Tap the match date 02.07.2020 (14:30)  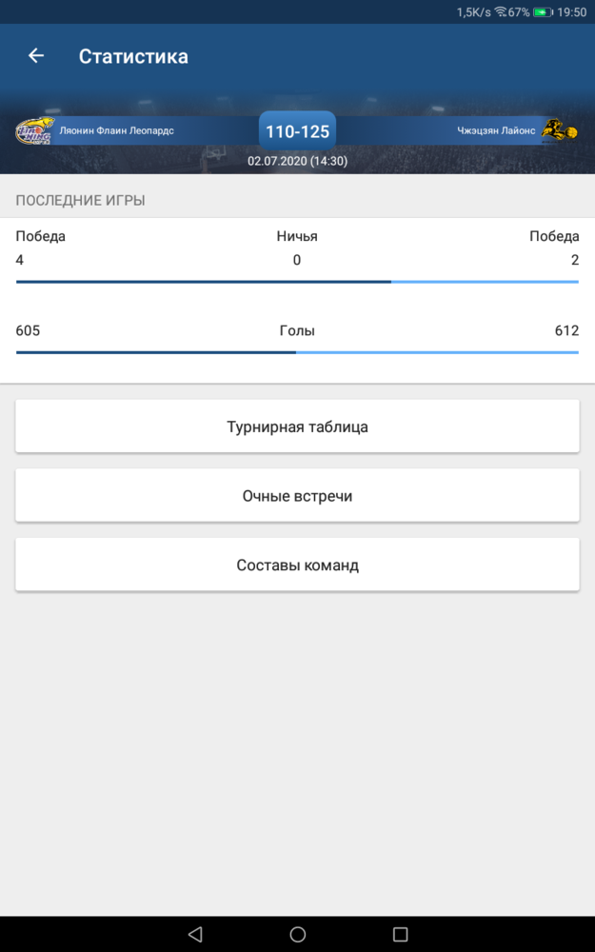click(297, 161)
